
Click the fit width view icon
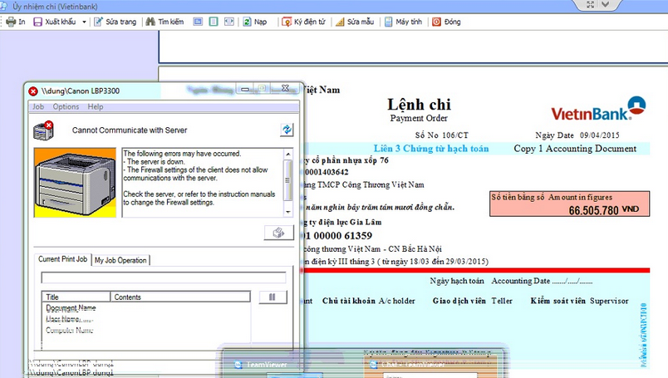point(229,22)
